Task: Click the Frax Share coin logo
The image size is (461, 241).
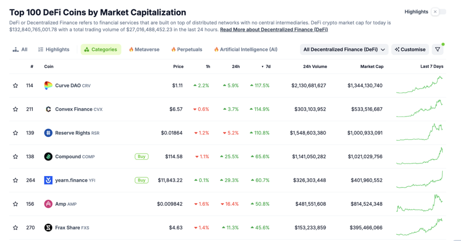Action: 48,228
